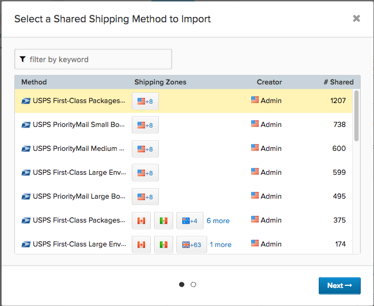374x306 pixels.
Task: Click Mexico flag zone in the 174-shared row
Action: tap(164, 244)
